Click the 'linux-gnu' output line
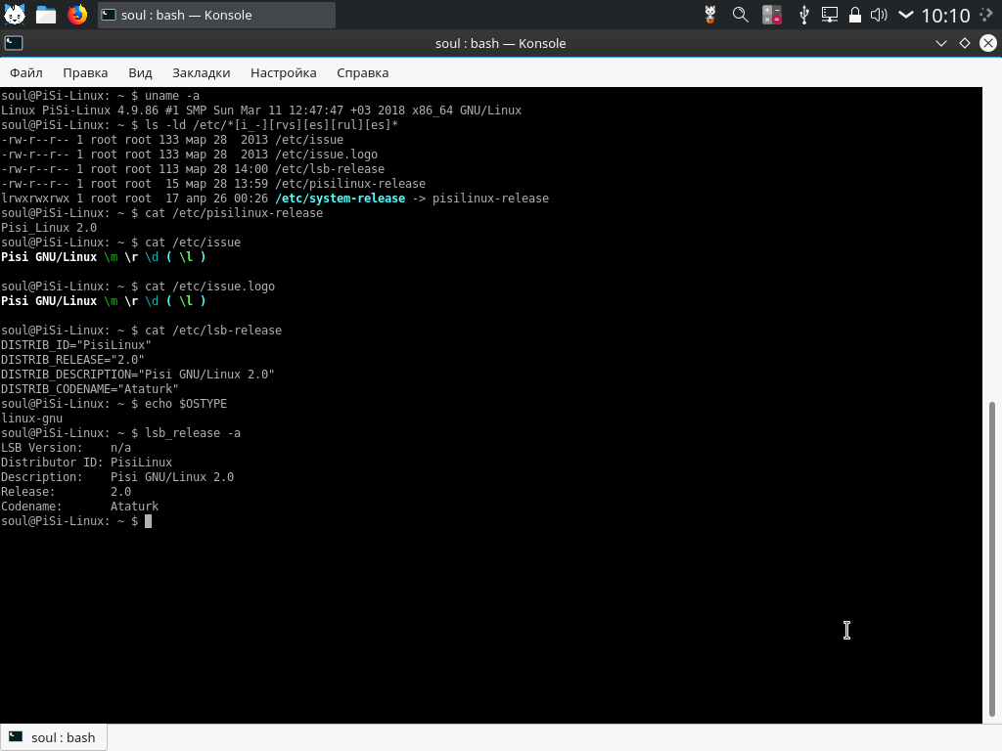Viewport: 1002px width, 751px height. [x=32, y=419]
